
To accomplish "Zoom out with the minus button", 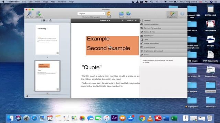I will pos(122,20).
